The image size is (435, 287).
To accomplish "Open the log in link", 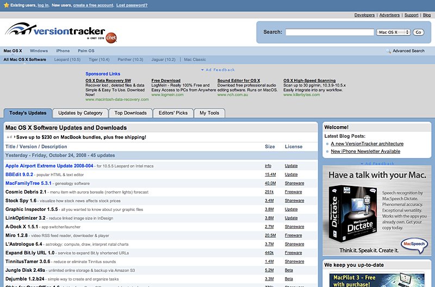I will coord(43,5).
